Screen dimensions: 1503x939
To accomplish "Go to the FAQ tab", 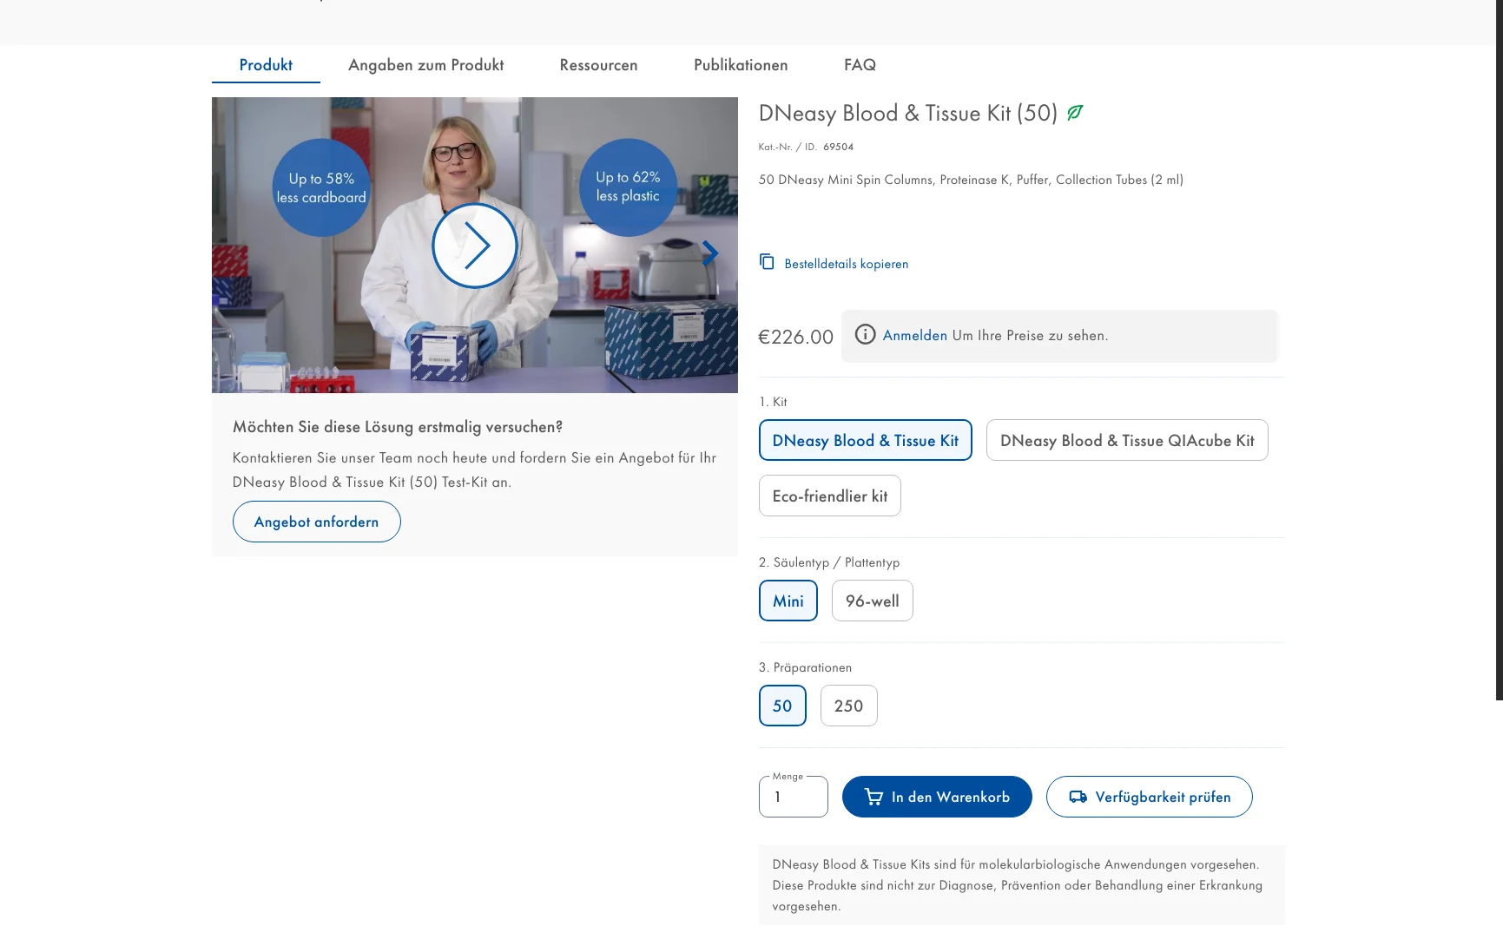I will pyautogui.click(x=860, y=65).
